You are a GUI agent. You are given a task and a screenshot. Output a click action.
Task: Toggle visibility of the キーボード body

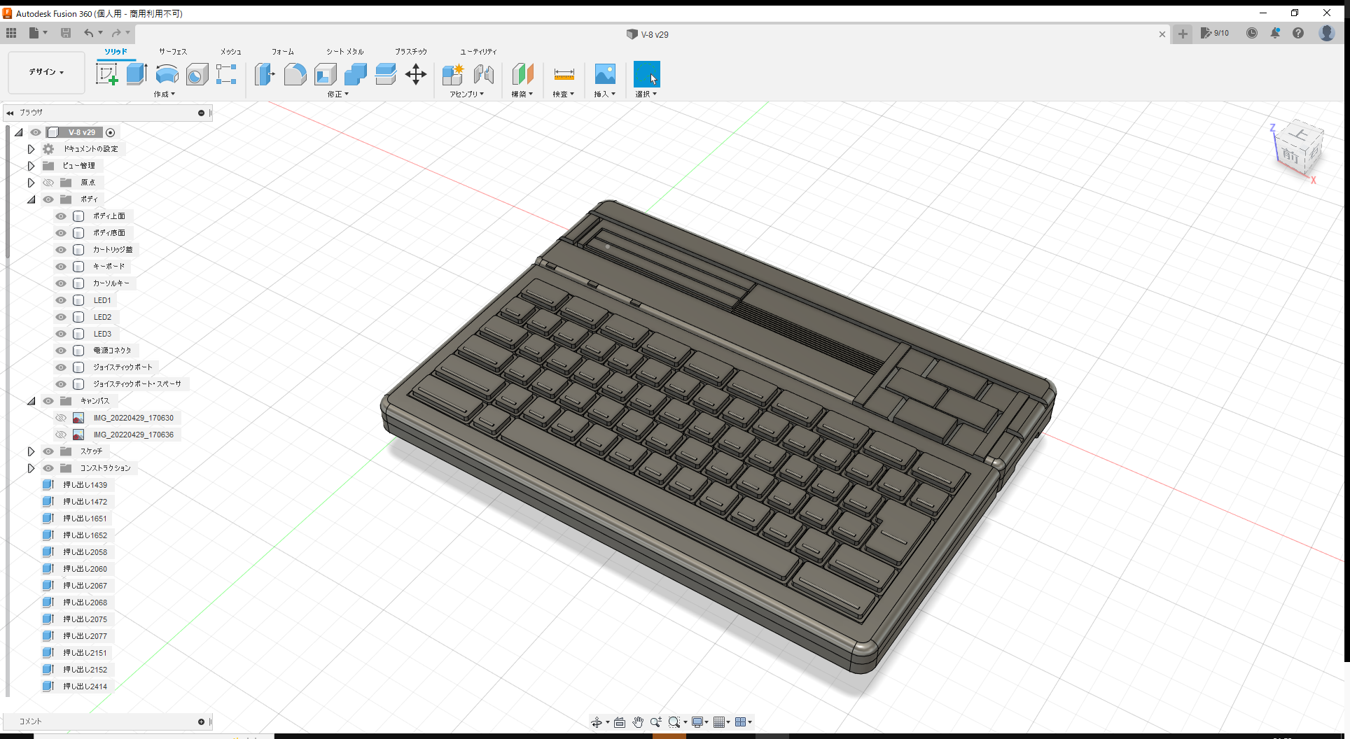pos(60,266)
